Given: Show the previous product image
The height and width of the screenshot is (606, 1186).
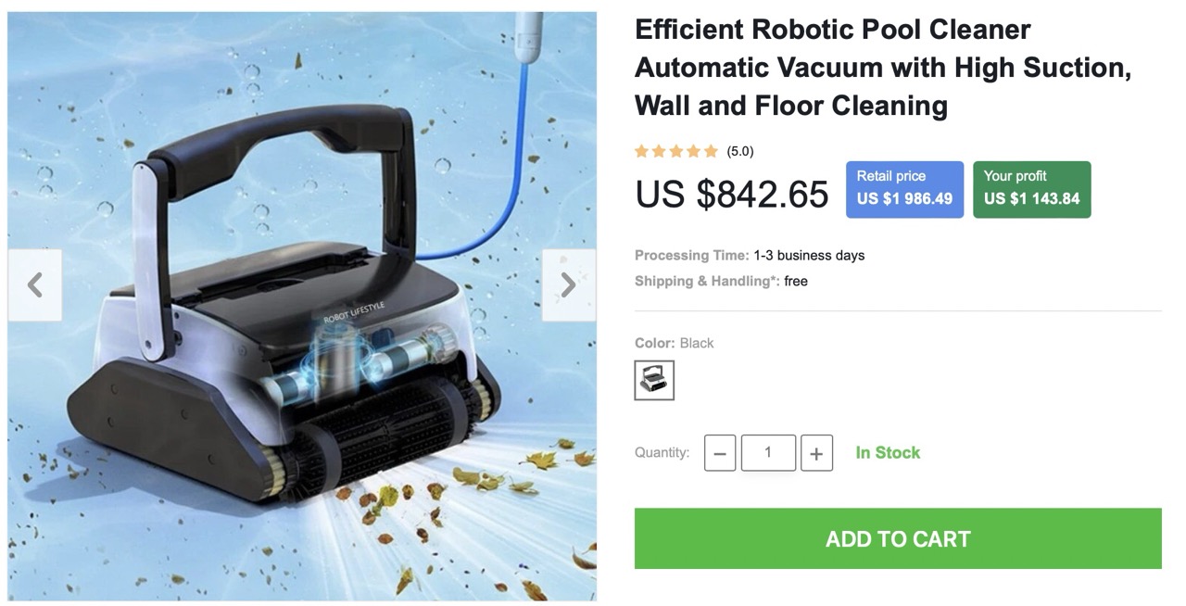Looking at the screenshot, I should 35,285.
